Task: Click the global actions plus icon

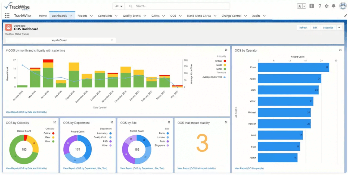Action: click(x=312, y=6)
